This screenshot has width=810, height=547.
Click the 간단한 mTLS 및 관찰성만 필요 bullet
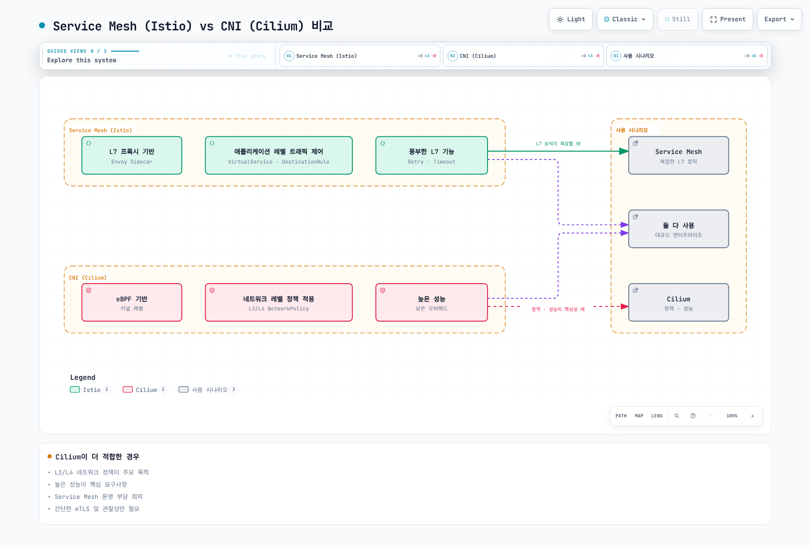pos(97,509)
